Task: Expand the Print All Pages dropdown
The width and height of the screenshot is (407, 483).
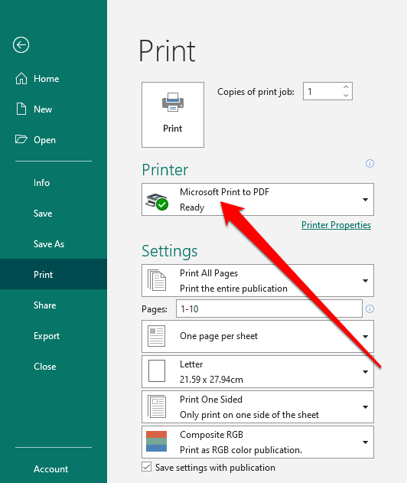Action: point(365,281)
